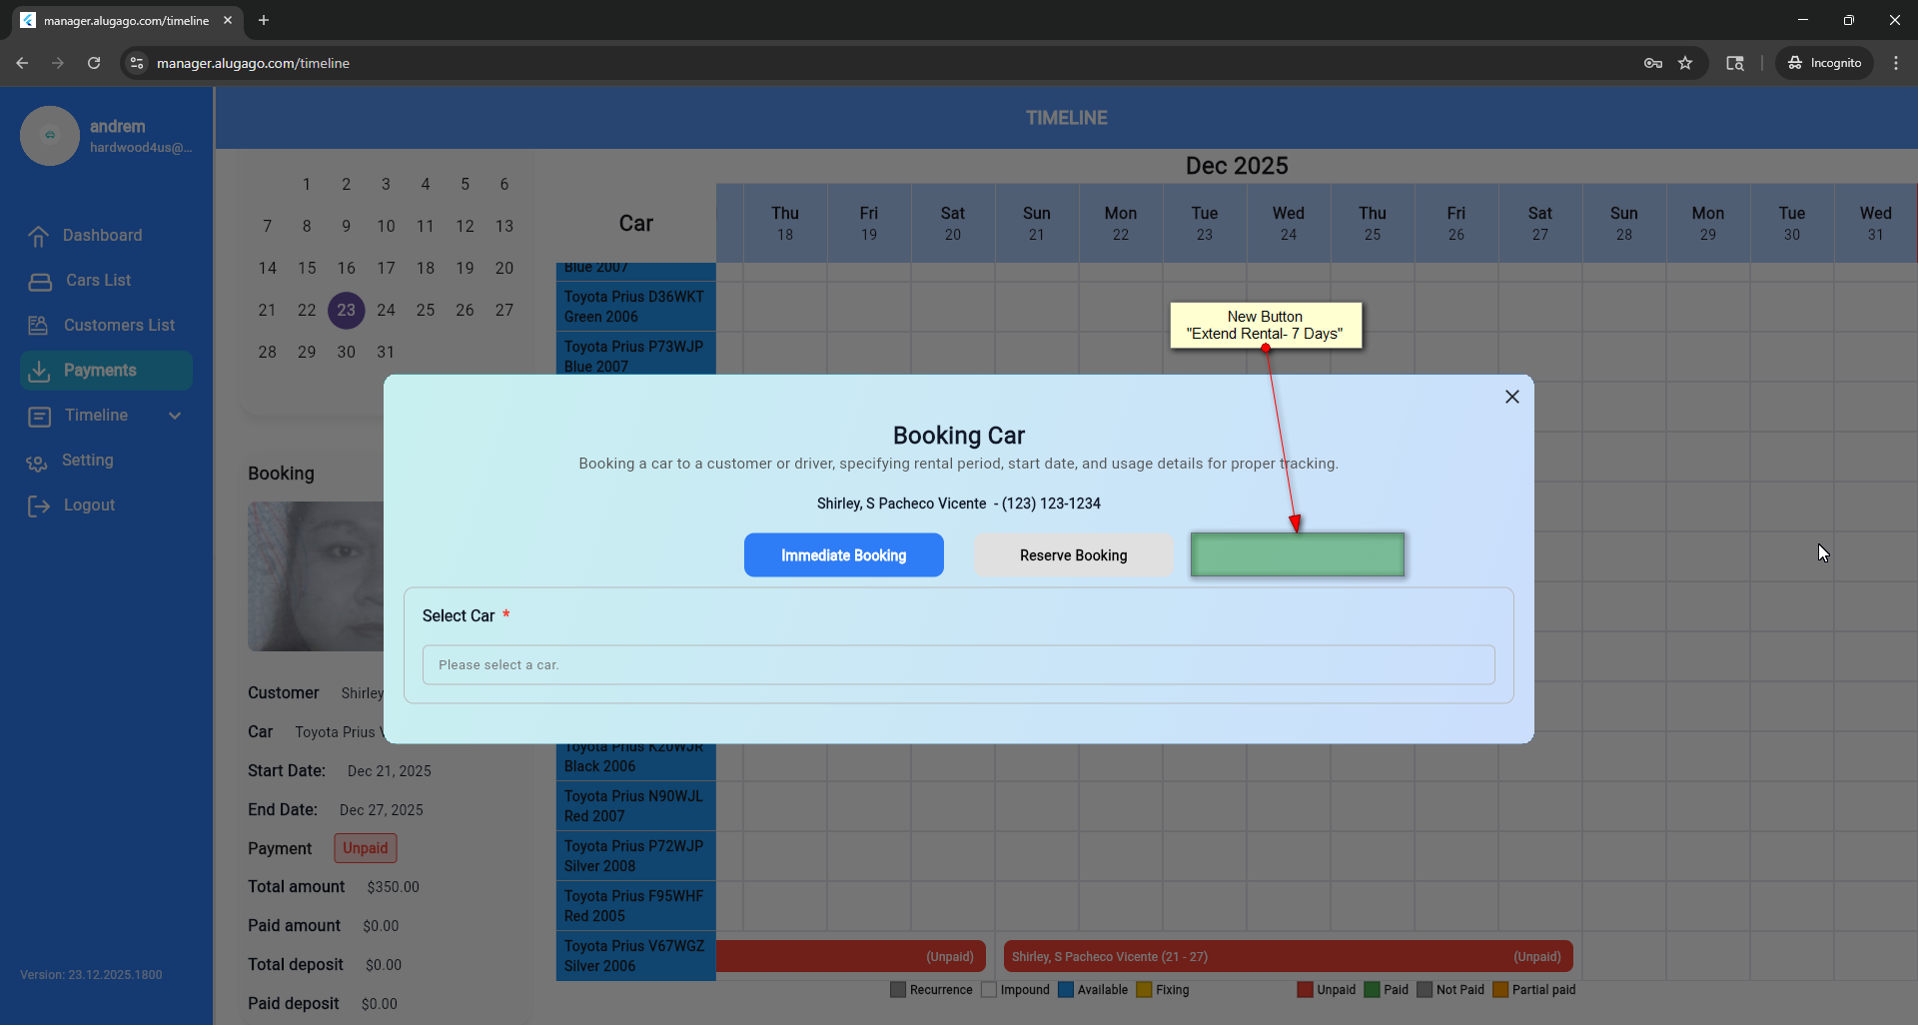Expand the Timeline menu chevron
Image resolution: width=1918 pixels, height=1025 pixels.
[x=175, y=416]
